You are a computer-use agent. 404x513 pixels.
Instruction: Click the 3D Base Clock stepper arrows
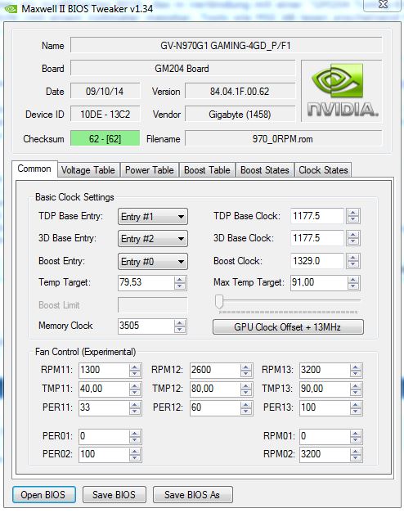coord(353,238)
